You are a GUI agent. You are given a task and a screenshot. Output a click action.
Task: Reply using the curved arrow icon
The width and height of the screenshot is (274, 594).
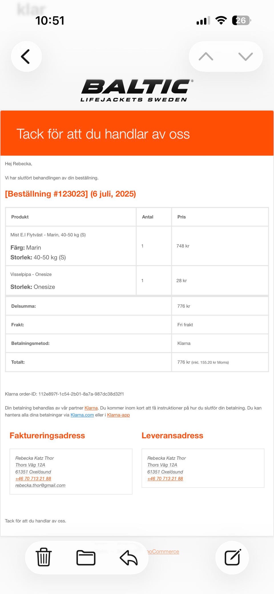[129, 557]
